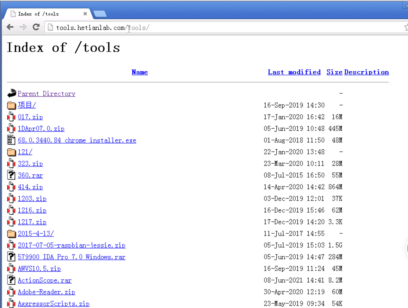
Task: Download the 360.rar file
Action: coord(30,175)
